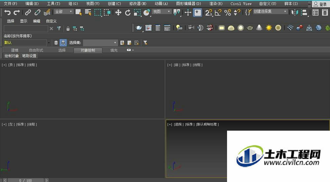330x182 pixels.
Task: Open the 全部 selection filter dropdown
Action: pyautogui.click(x=64, y=12)
